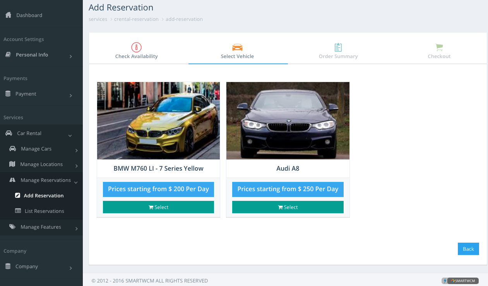Click the Company database icon

[x=8, y=266]
